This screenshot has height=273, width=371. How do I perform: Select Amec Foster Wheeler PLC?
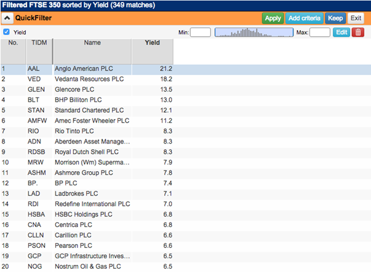(92, 121)
